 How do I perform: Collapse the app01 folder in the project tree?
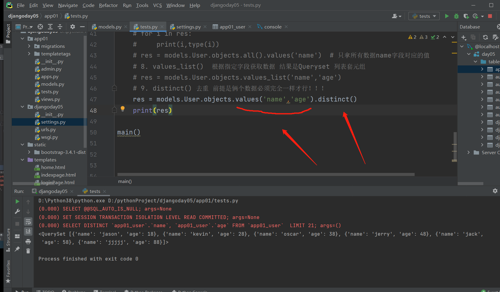coord(22,38)
